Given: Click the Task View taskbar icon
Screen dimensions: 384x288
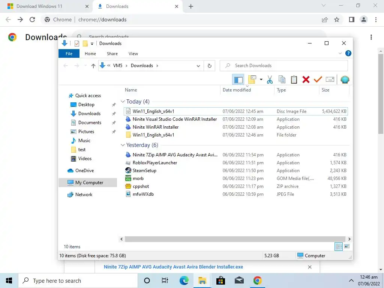Looking at the screenshot, I should (165, 280).
